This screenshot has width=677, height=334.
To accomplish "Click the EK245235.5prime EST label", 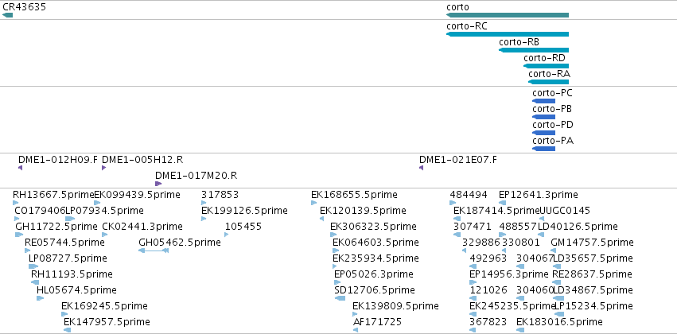I will tap(512, 306).
